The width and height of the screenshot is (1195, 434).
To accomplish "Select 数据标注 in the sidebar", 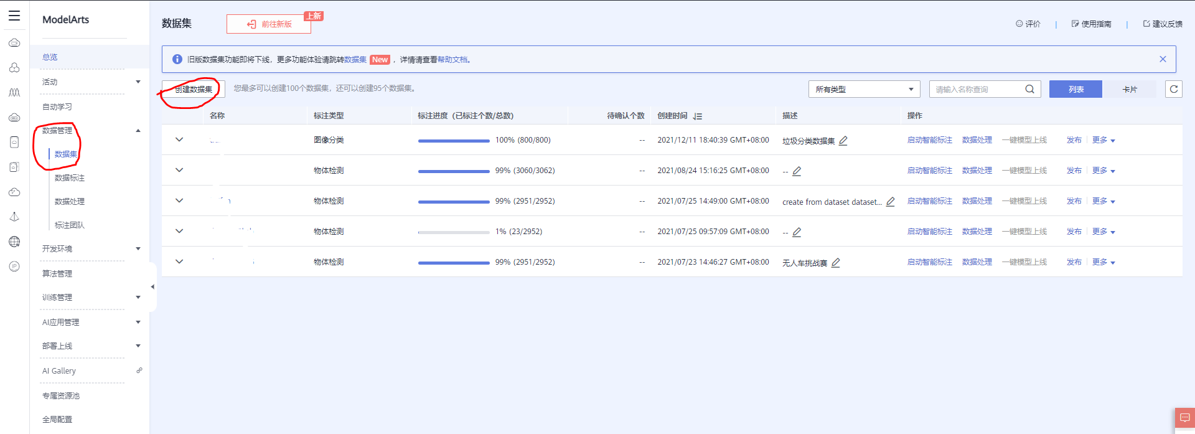I will [70, 178].
